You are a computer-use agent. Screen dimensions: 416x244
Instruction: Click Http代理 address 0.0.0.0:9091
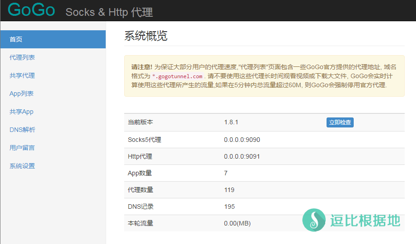pyautogui.click(x=242, y=156)
